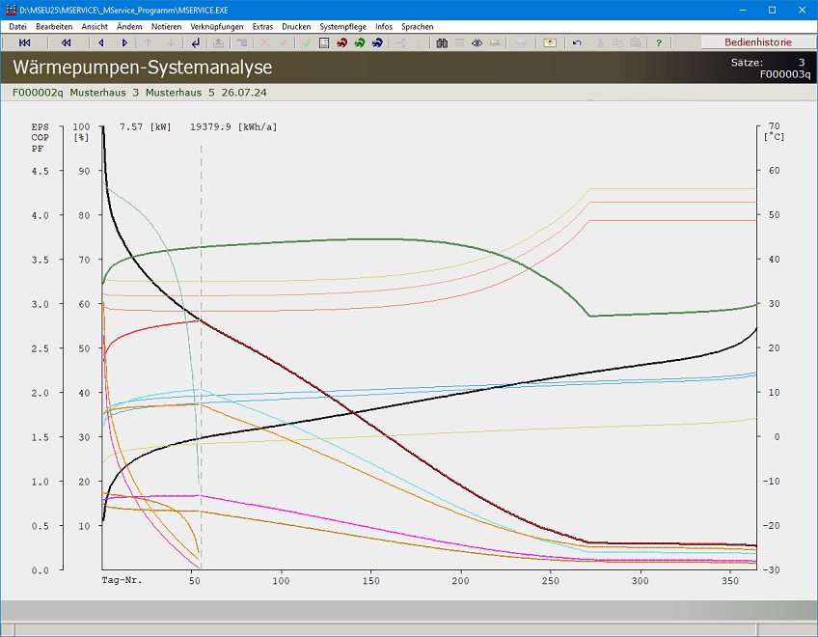Go to previous record arrow
The image size is (818, 637).
click(x=101, y=42)
